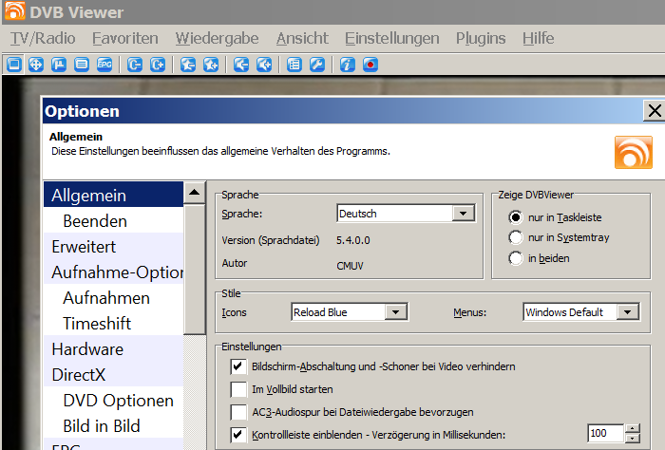
Task: Select DirectX in the options tree
Action: click(x=113, y=375)
